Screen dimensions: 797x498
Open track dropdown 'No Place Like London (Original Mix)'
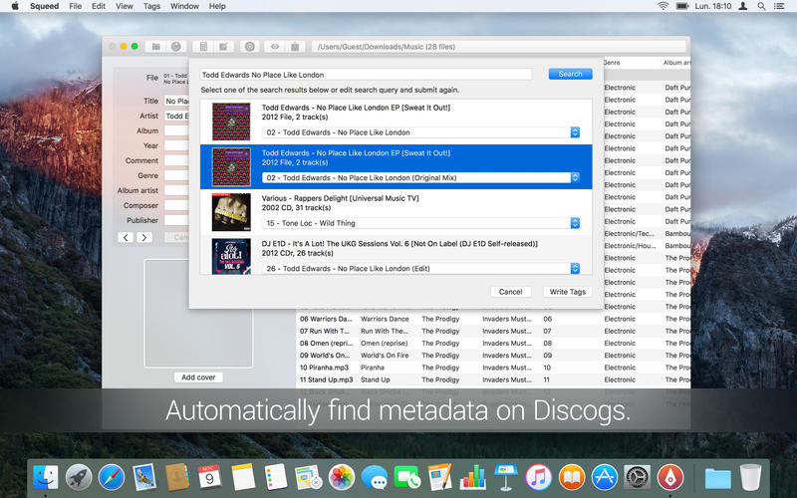click(420, 178)
